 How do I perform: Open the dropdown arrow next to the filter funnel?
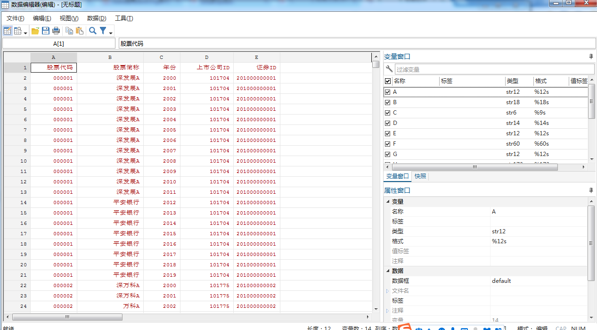pos(111,33)
